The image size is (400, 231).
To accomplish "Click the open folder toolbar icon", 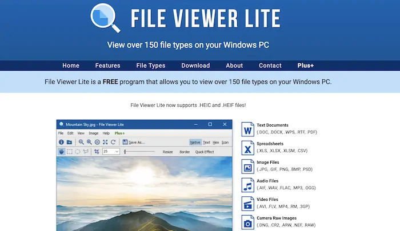I will (69, 142).
